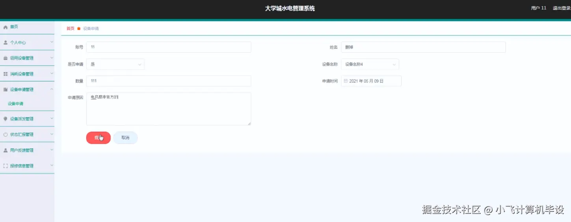The image size is (571, 222).
Task: Select the 设备申请 submenu item
Action: pyautogui.click(x=16, y=104)
